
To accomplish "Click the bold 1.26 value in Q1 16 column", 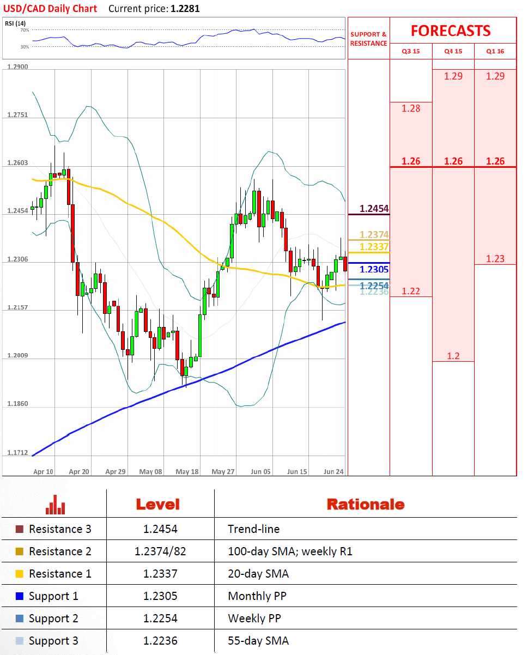I will (495, 161).
